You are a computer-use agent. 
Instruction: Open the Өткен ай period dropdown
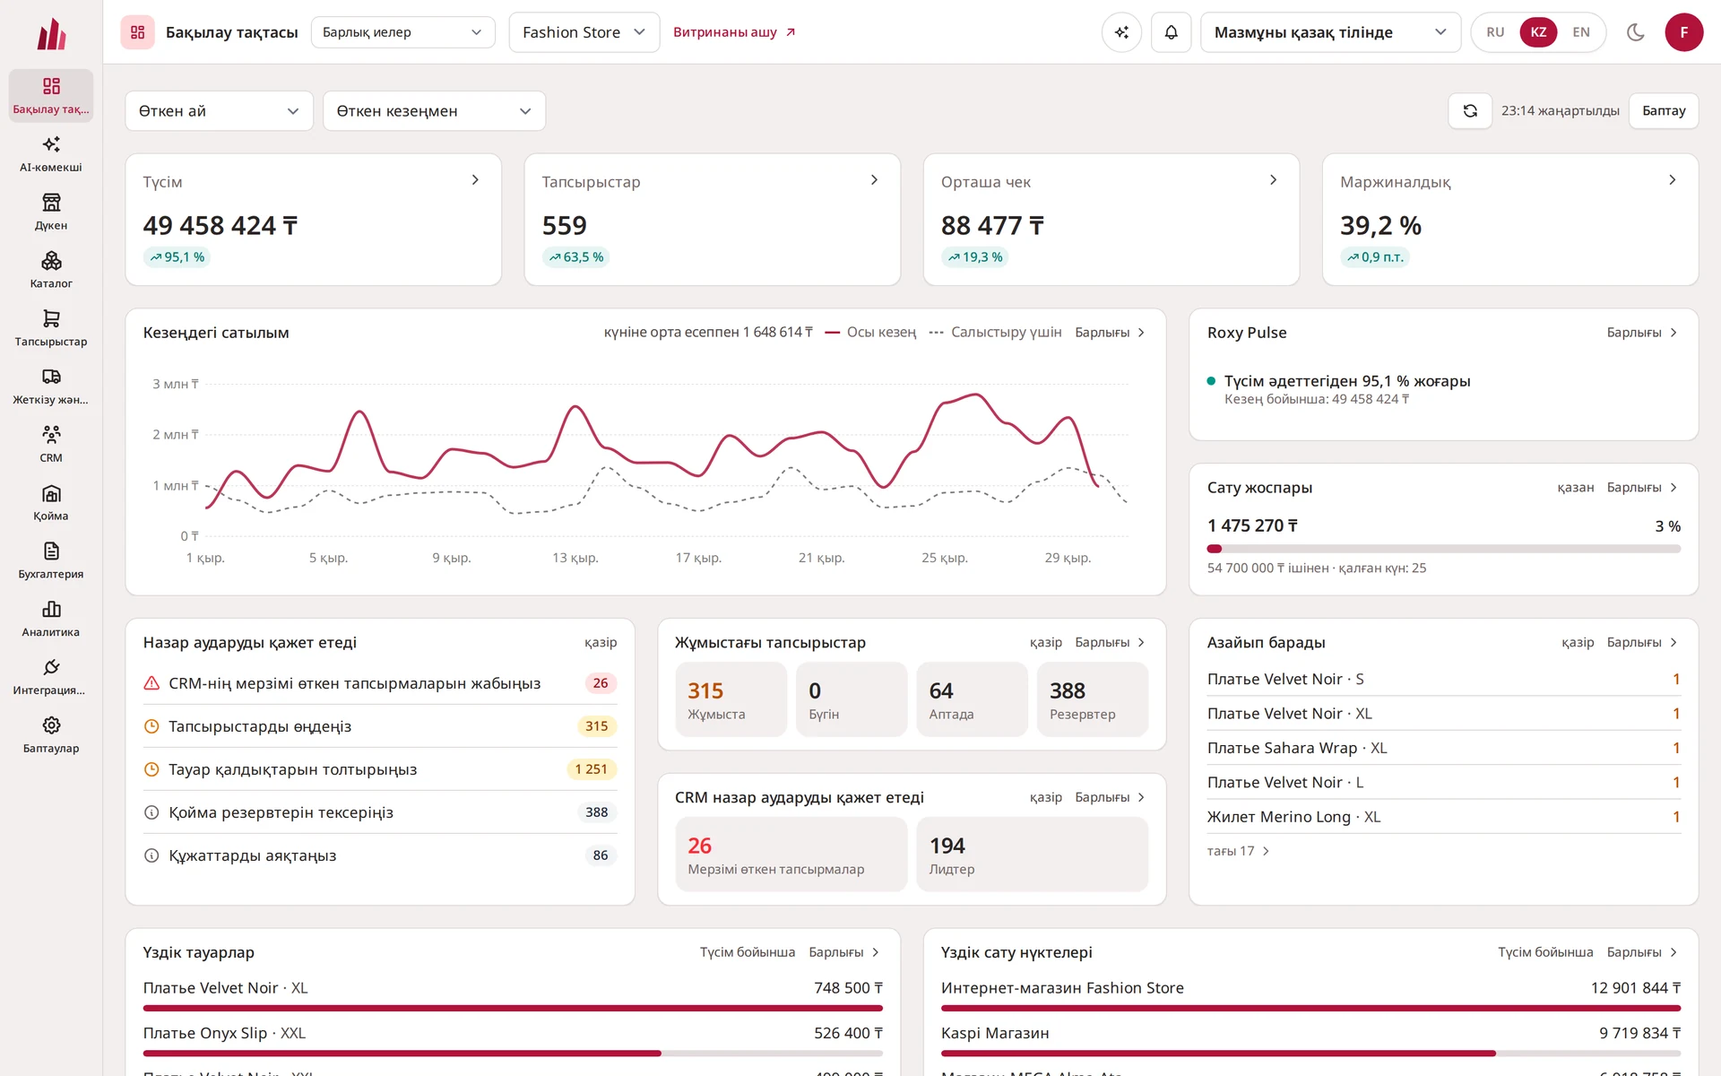pyautogui.click(x=219, y=111)
